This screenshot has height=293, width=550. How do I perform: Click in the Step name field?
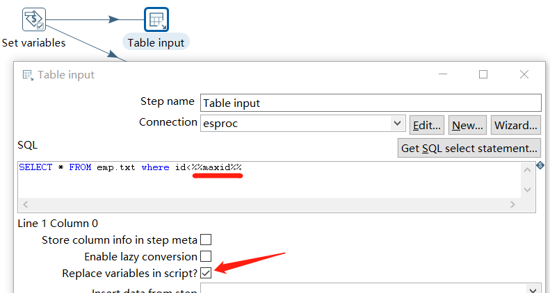click(x=370, y=103)
